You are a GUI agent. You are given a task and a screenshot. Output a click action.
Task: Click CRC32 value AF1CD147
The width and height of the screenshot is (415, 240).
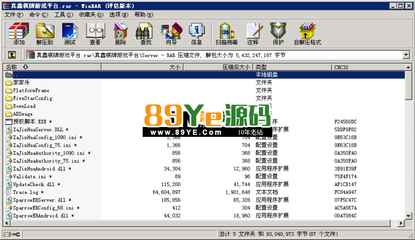[x=345, y=185]
